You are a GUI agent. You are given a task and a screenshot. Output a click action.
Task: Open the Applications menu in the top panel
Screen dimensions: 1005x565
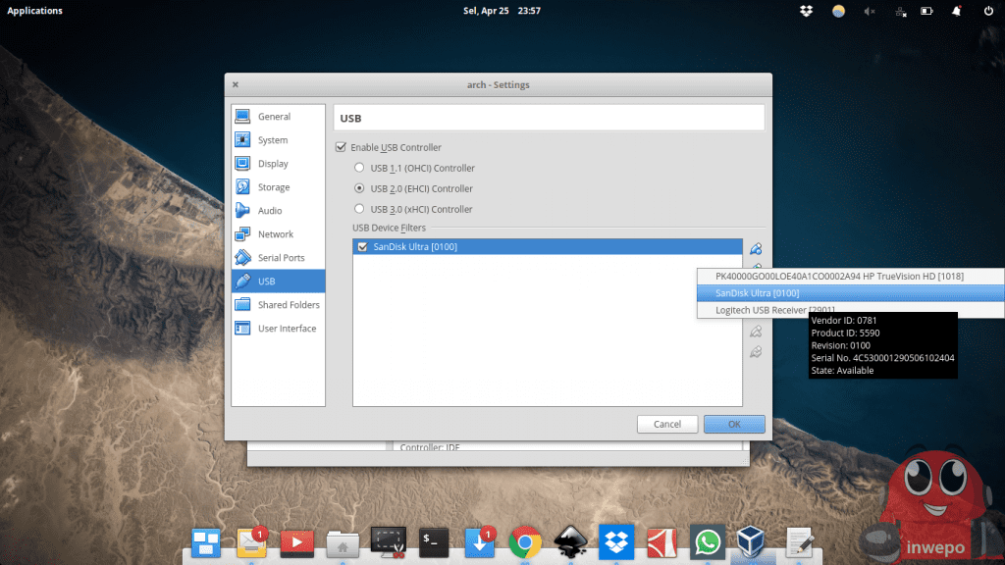coord(35,11)
